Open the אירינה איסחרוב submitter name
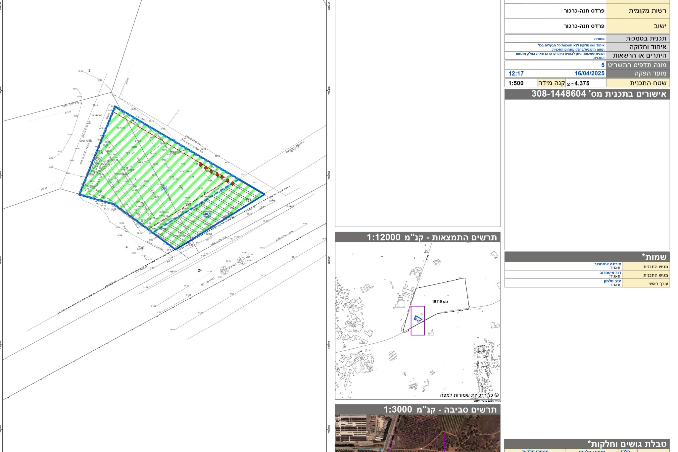 607,264
